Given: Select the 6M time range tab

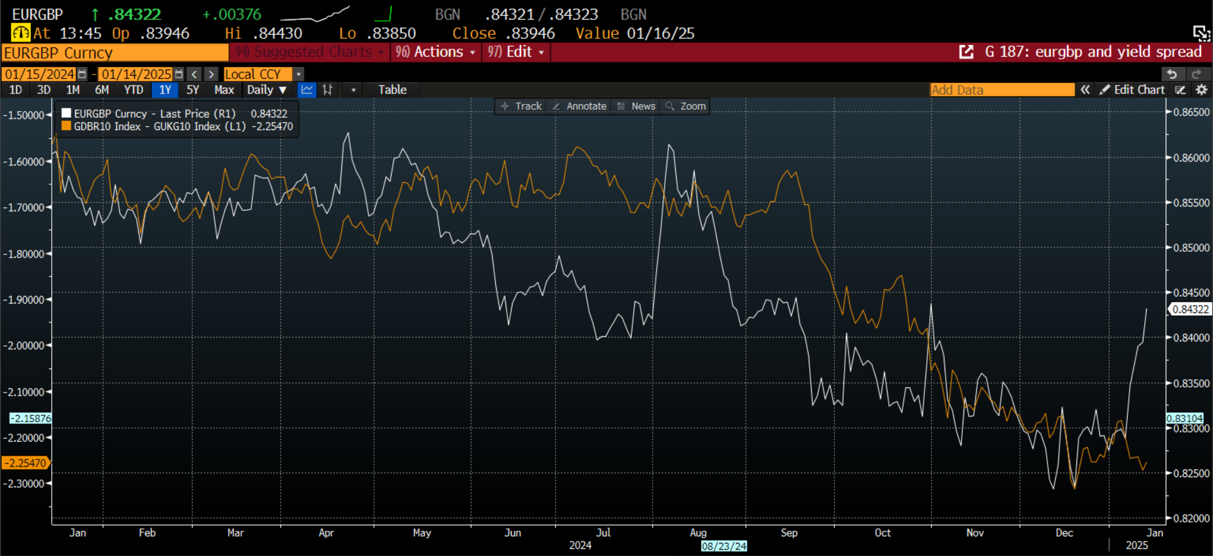Looking at the screenshot, I should point(102,90).
